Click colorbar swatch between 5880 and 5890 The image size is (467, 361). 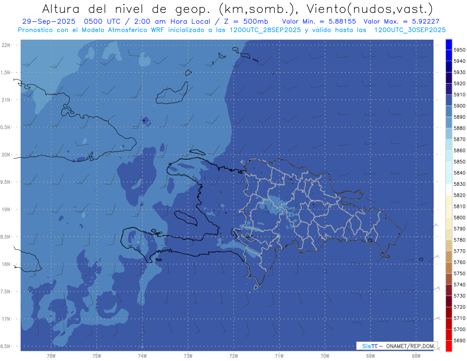coord(449,122)
